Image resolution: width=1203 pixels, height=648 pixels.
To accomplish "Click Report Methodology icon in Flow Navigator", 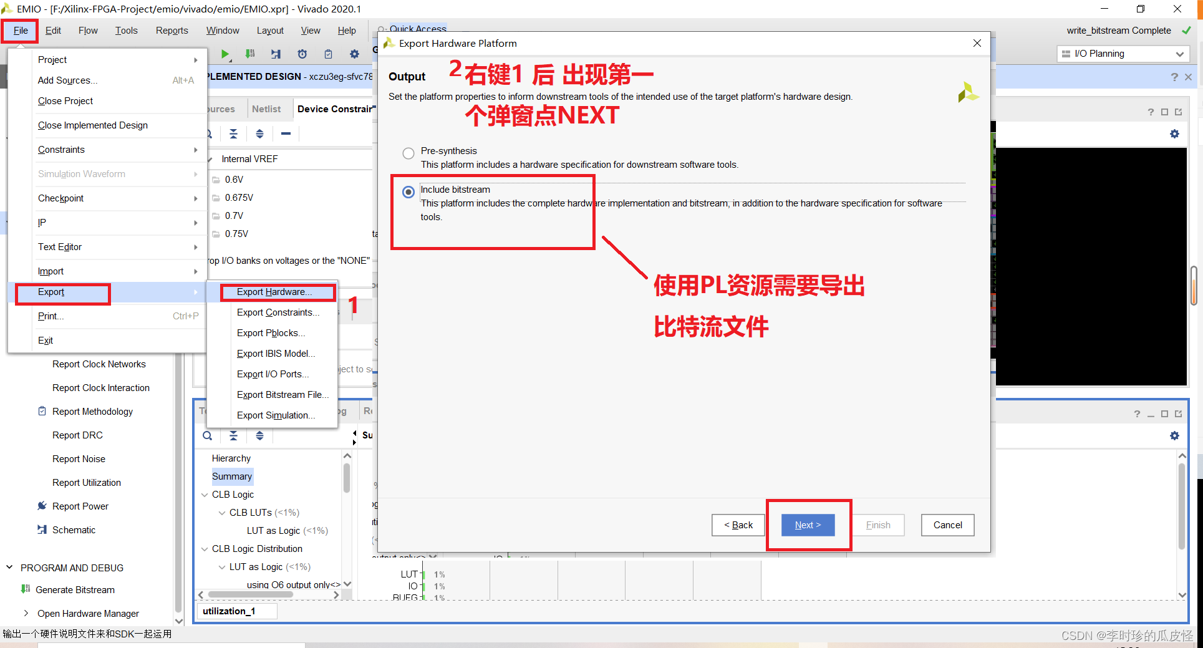I will coord(42,411).
